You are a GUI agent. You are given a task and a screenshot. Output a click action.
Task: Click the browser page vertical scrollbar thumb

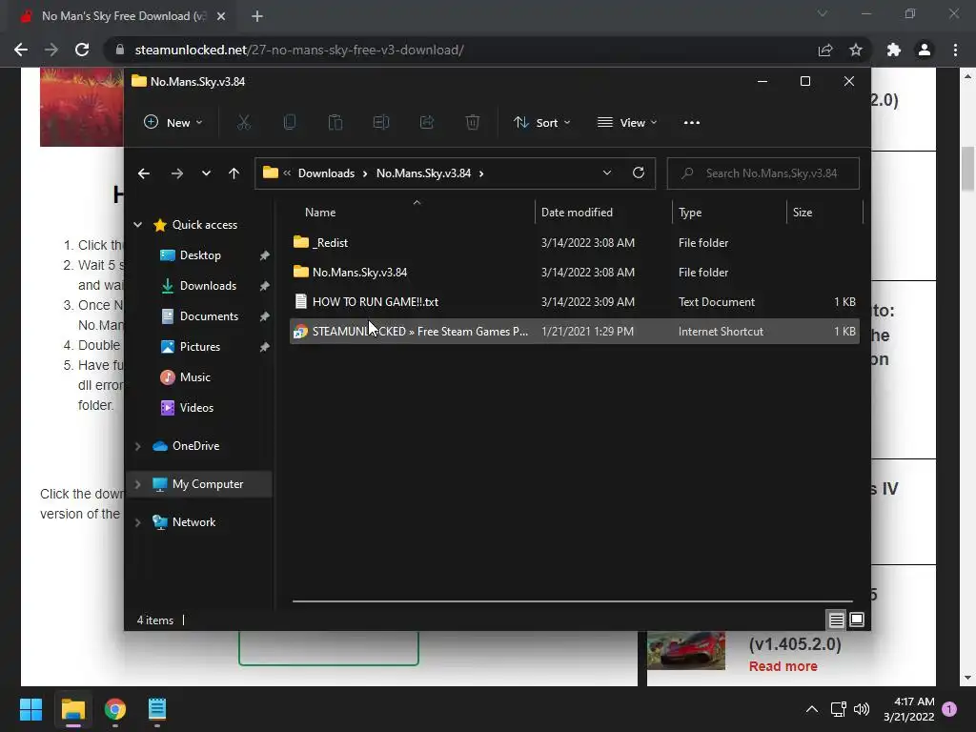pos(967,169)
